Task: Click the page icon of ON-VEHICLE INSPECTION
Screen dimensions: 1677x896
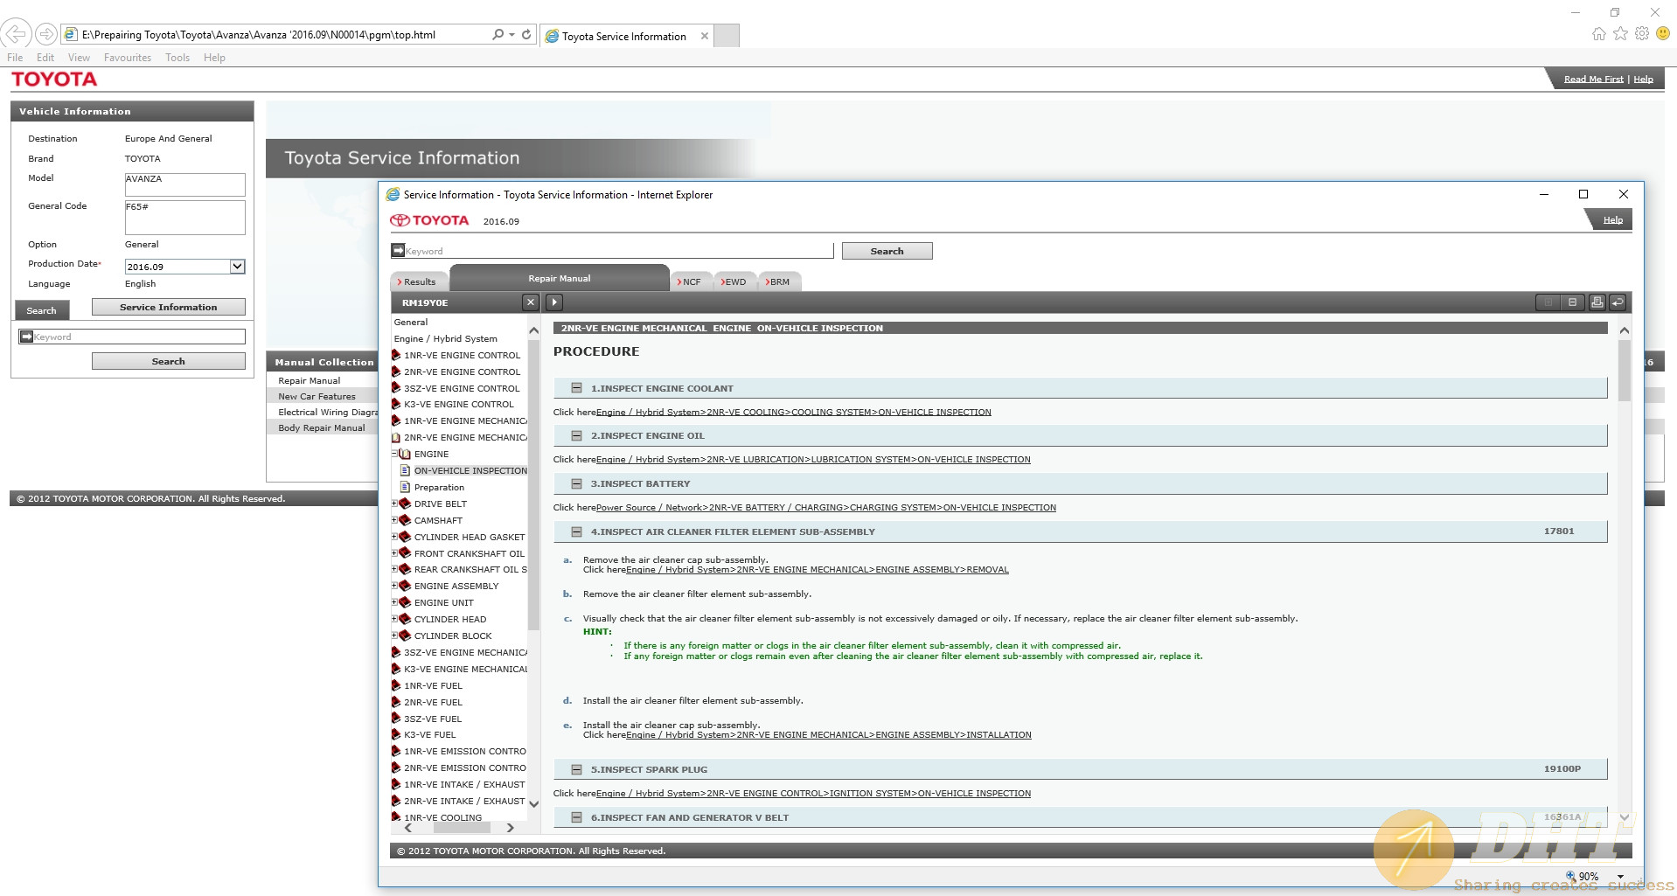Action: tap(405, 470)
